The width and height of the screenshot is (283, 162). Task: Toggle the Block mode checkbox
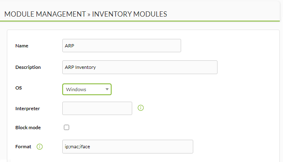[x=66, y=128]
